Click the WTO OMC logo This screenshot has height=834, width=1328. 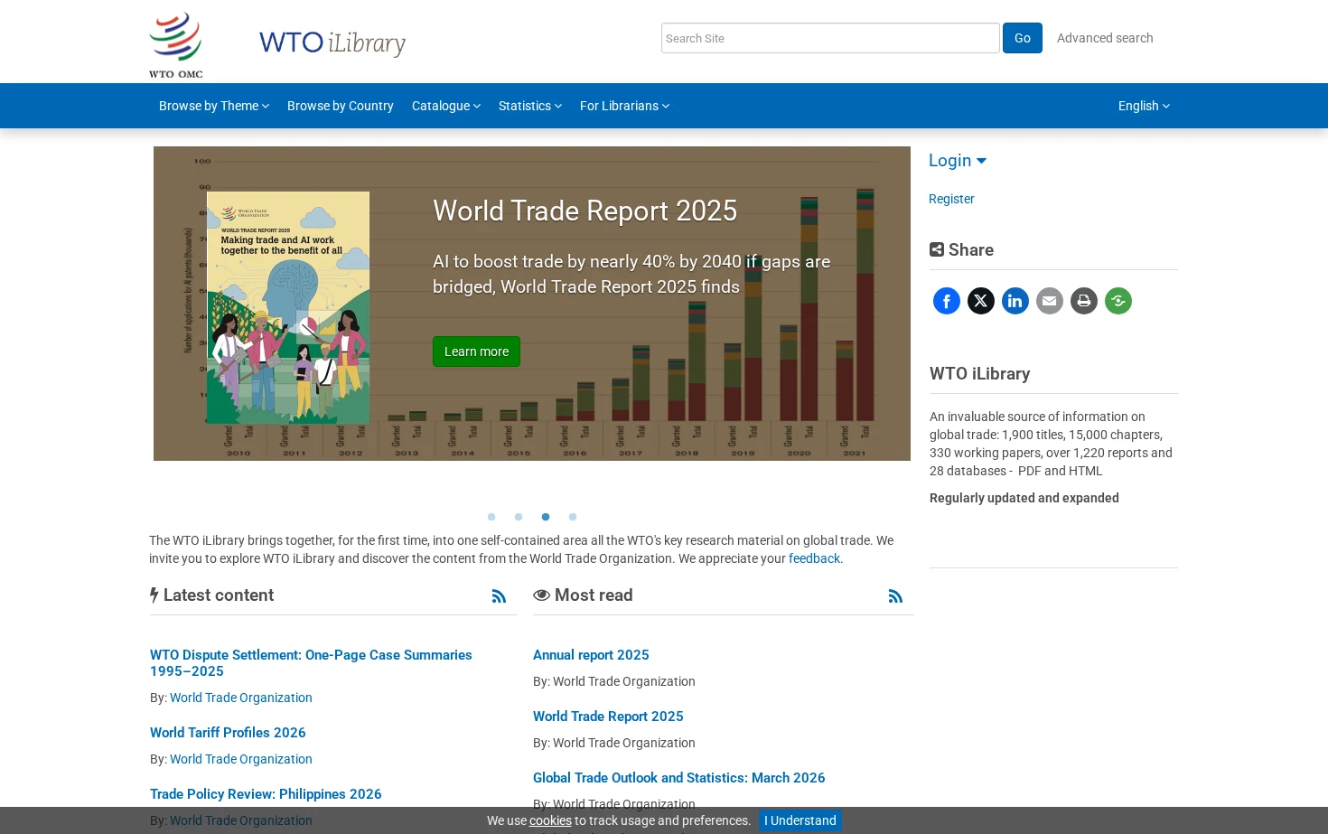coord(176,45)
